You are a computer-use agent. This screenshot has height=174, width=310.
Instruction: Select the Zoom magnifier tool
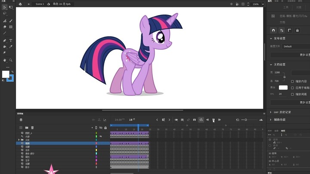pos(11,60)
